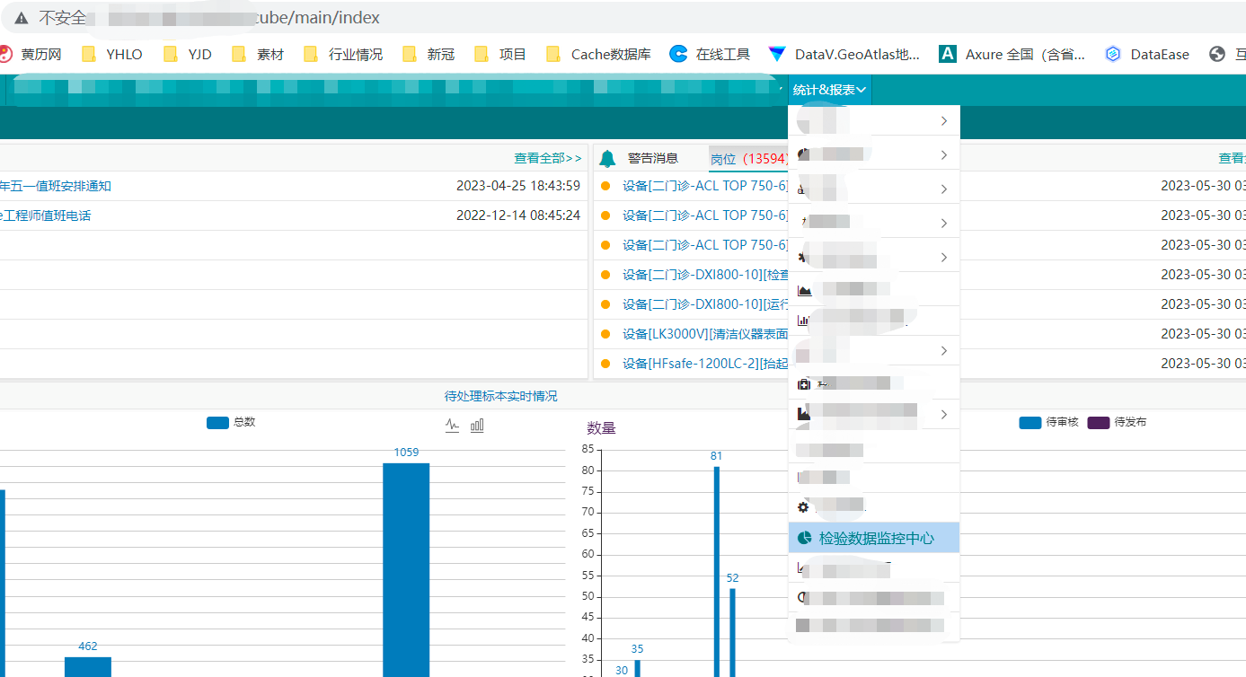
Task: Select 检验数据监控中心 menu item
Action: [x=876, y=539]
